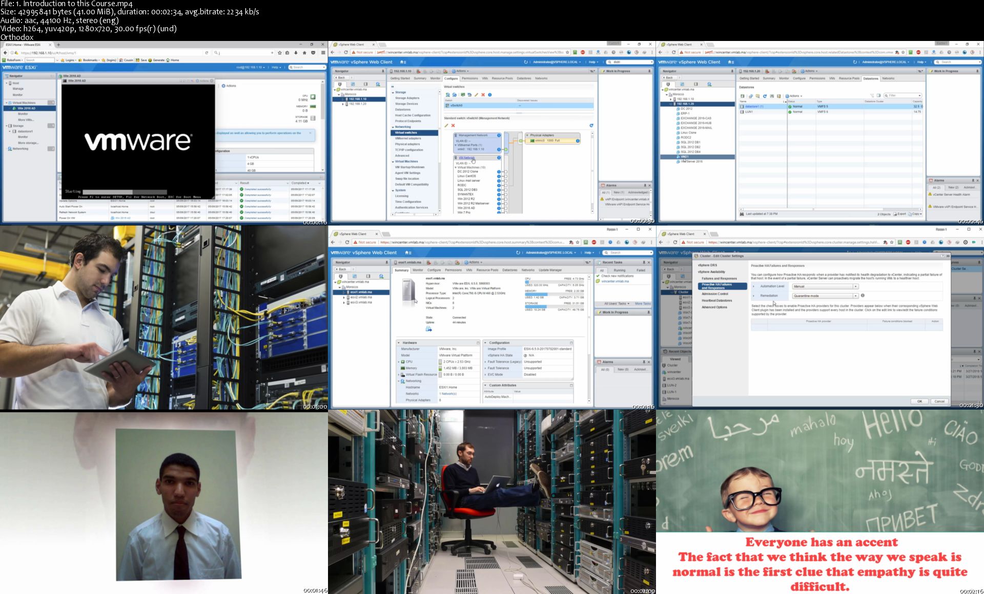Click help icon in Edit Cluster Settings title

[x=942, y=256]
